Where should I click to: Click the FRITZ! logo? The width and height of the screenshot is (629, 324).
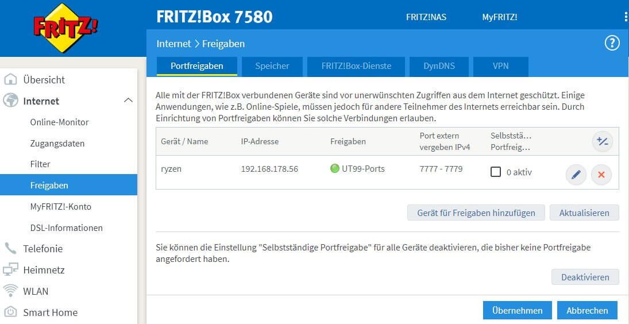pos(65,28)
